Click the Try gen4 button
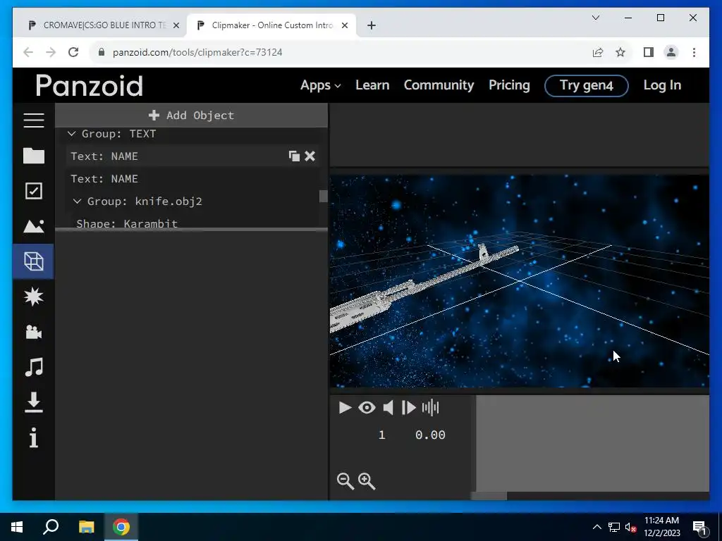The width and height of the screenshot is (722, 541). coord(586,85)
